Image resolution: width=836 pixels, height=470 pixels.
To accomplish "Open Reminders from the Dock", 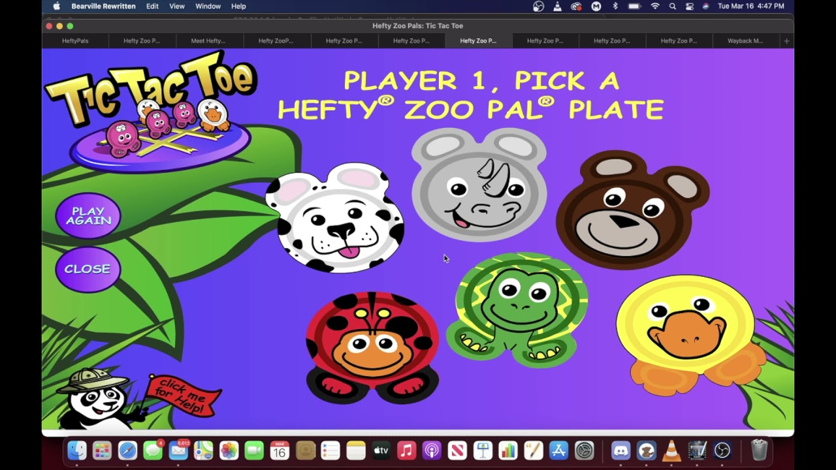I will pos(330,450).
